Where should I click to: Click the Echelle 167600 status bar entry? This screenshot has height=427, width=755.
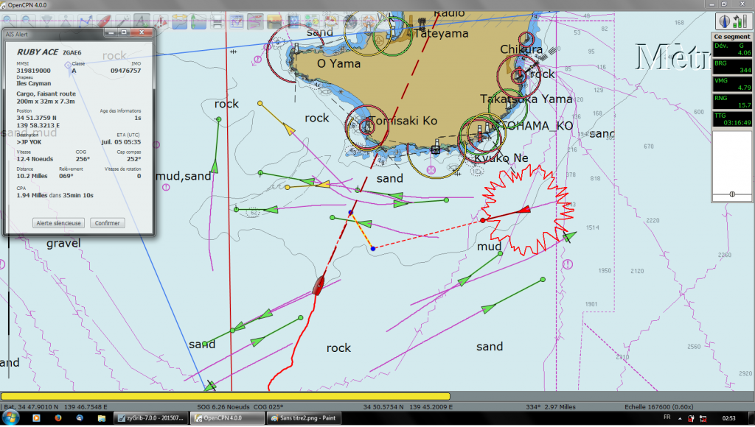(658, 407)
